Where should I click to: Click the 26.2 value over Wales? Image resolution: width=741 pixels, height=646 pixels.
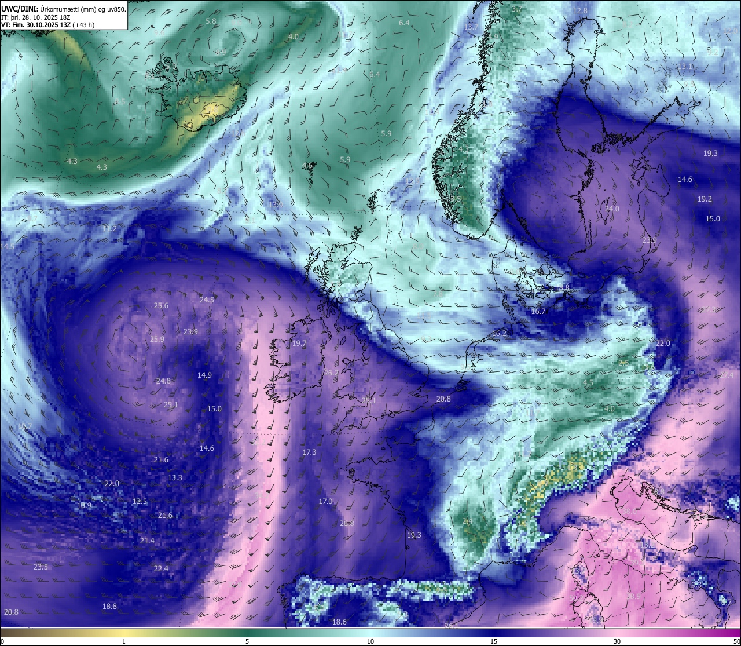click(331, 373)
